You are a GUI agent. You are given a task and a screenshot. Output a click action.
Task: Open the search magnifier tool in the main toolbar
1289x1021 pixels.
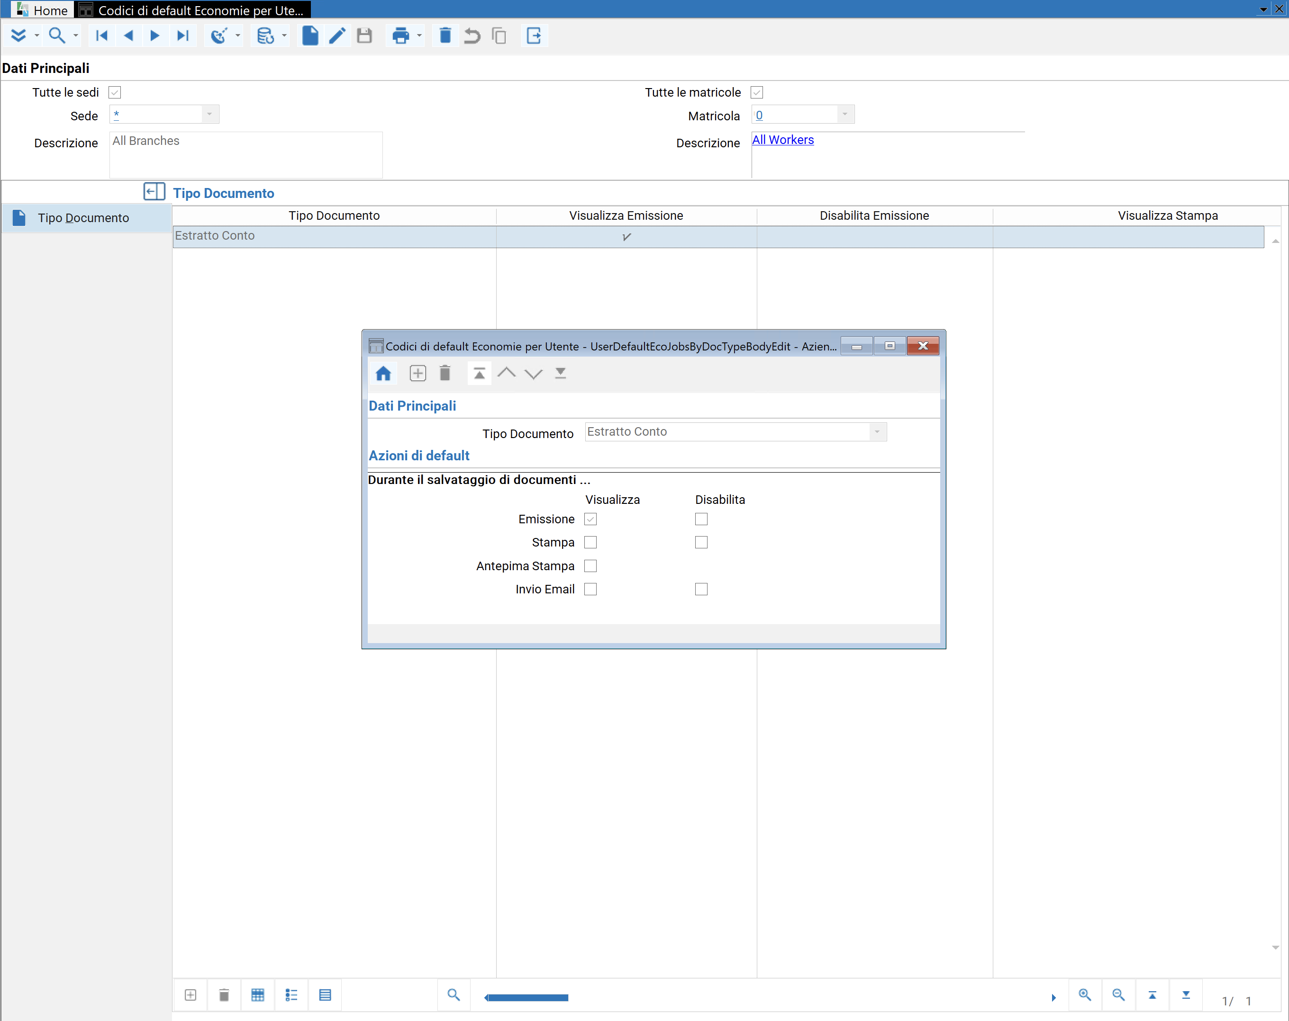57,36
